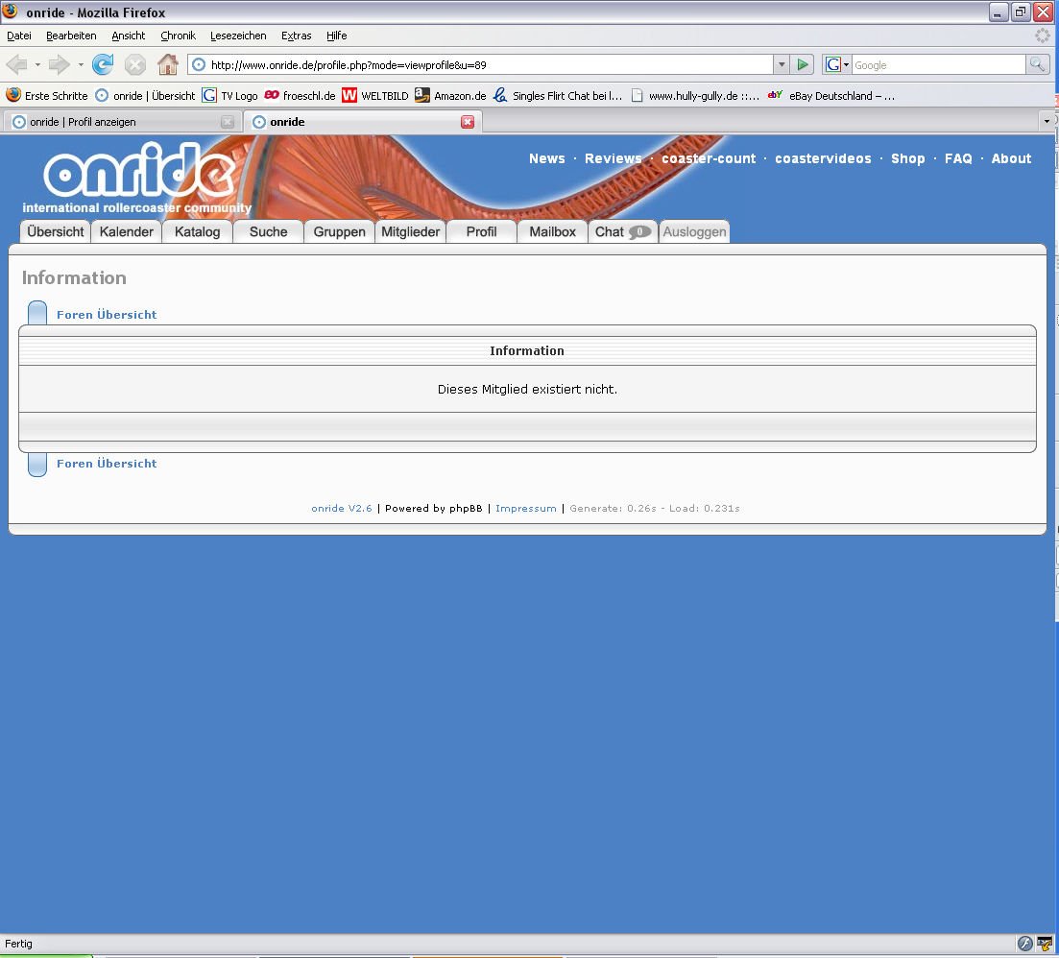Click the coaster-count header link
1059x958 pixels.
pyautogui.click(x=709, y=158)
